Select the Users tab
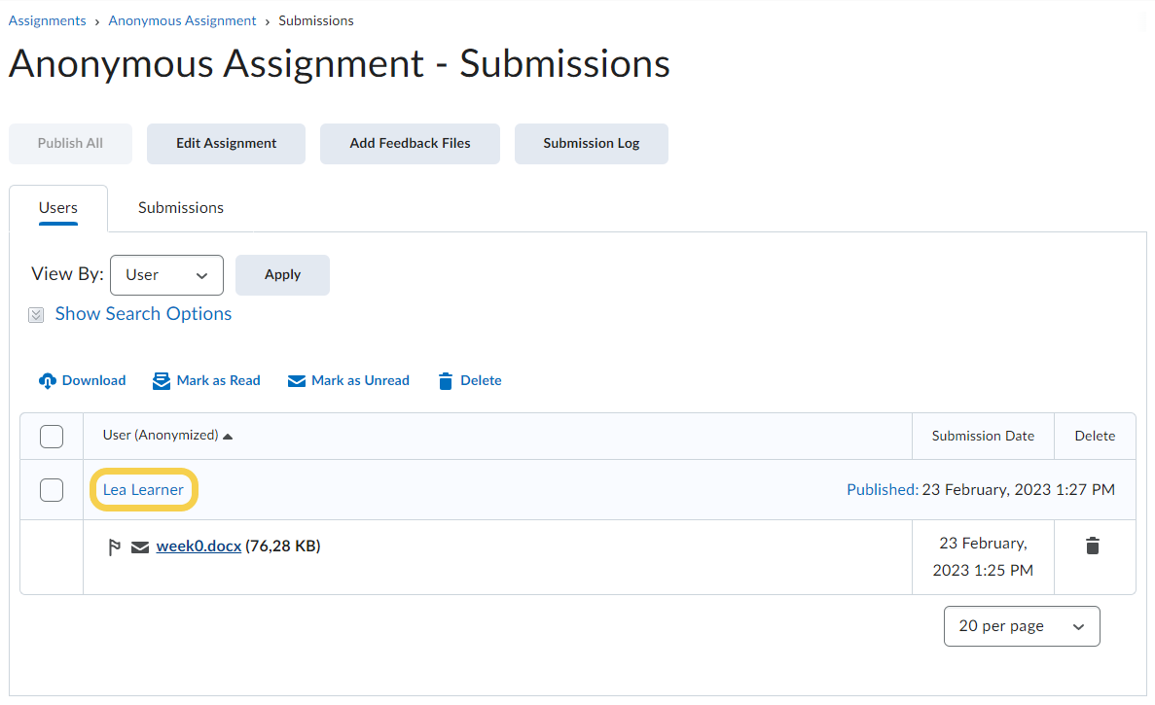Screen dimensions: 1155x705 pos(58,208)
